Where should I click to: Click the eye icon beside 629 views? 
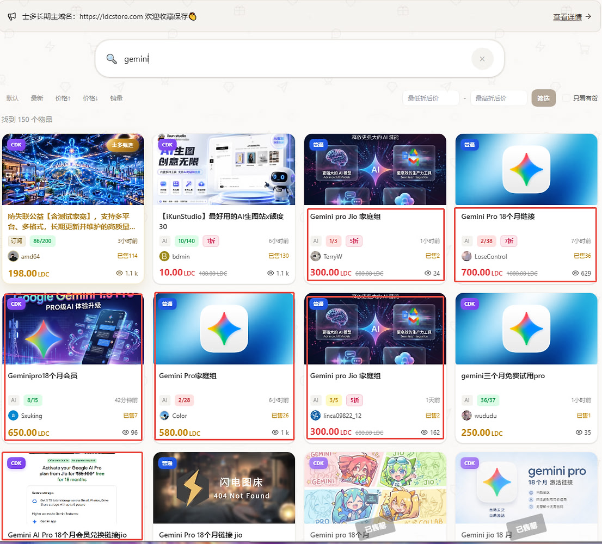click(x=575, y=273)
